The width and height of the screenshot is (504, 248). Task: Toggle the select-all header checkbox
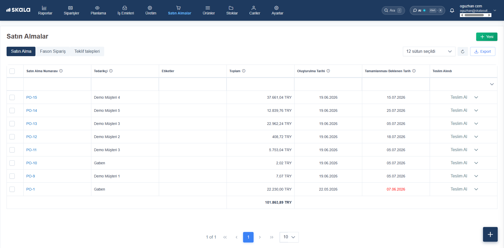tap(12, 71)
